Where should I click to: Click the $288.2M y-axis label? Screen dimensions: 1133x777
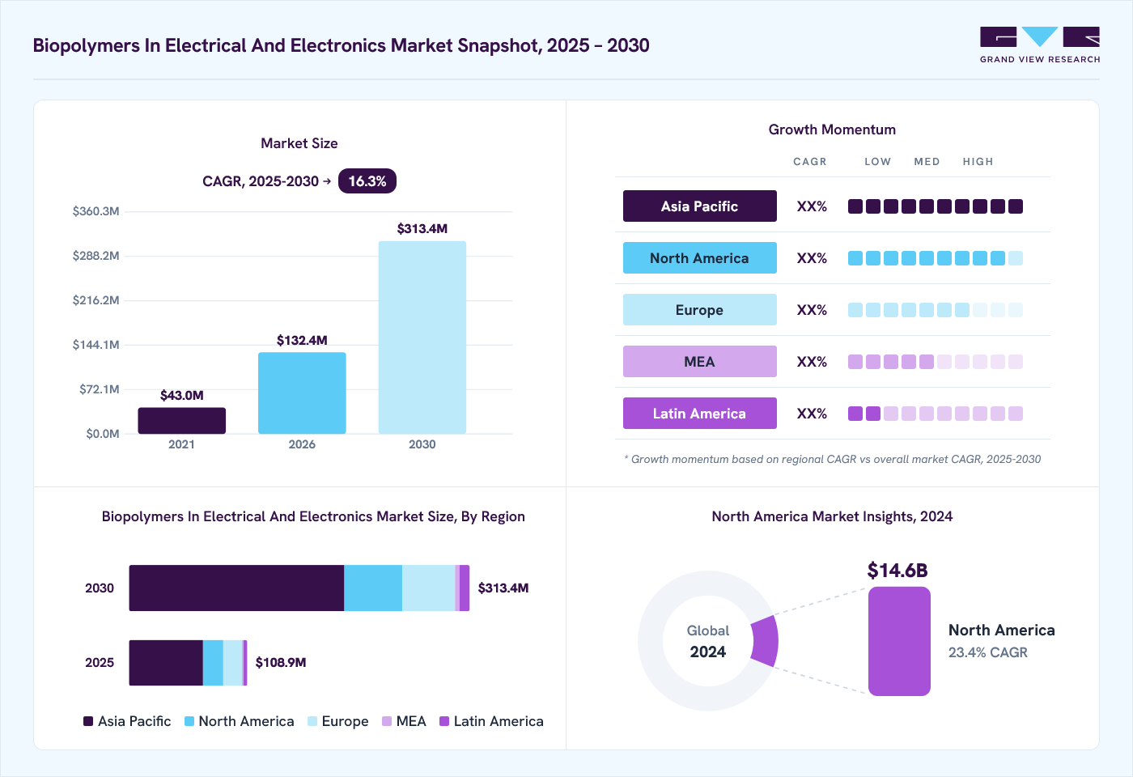[x=96, y=256]
